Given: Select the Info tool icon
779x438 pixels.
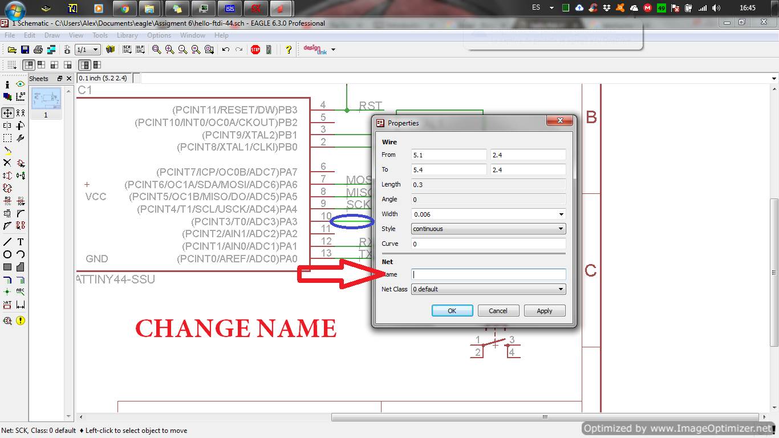Looking at the screenshot, I should click(x=7, y=84).
